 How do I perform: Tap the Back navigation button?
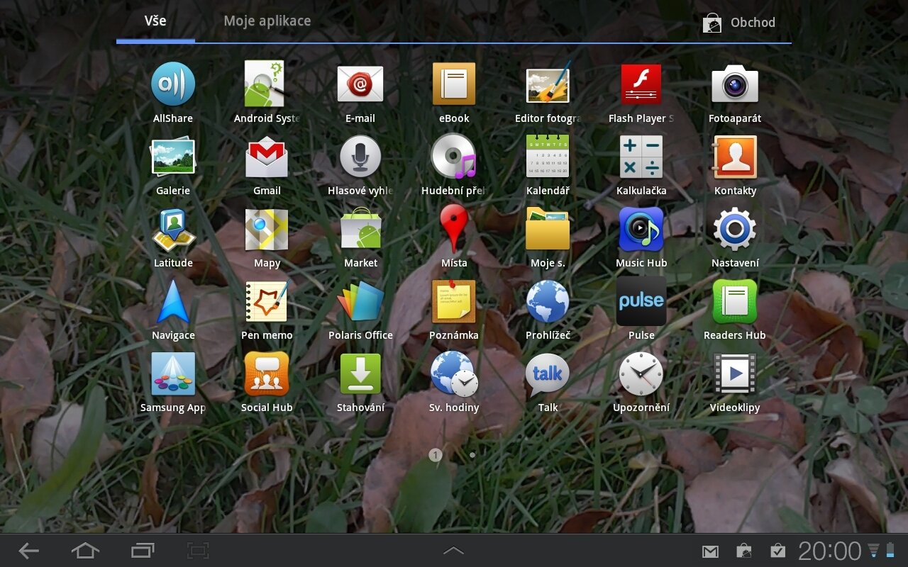29,551
